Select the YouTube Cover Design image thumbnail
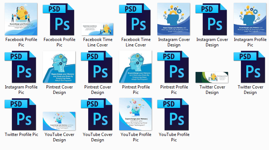This screenshot has height=150, width=269. [59, 121]
